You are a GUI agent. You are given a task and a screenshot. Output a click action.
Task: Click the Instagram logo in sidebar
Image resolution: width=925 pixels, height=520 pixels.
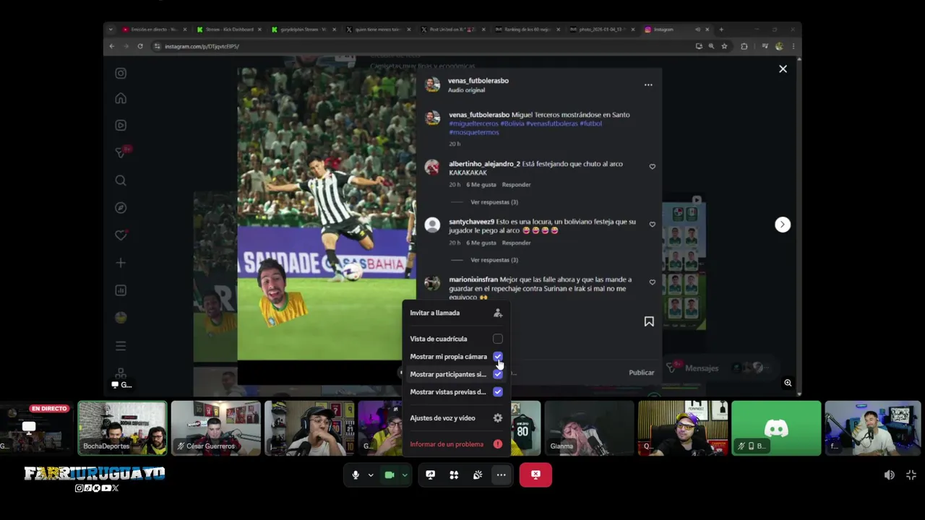click(121, 73)
